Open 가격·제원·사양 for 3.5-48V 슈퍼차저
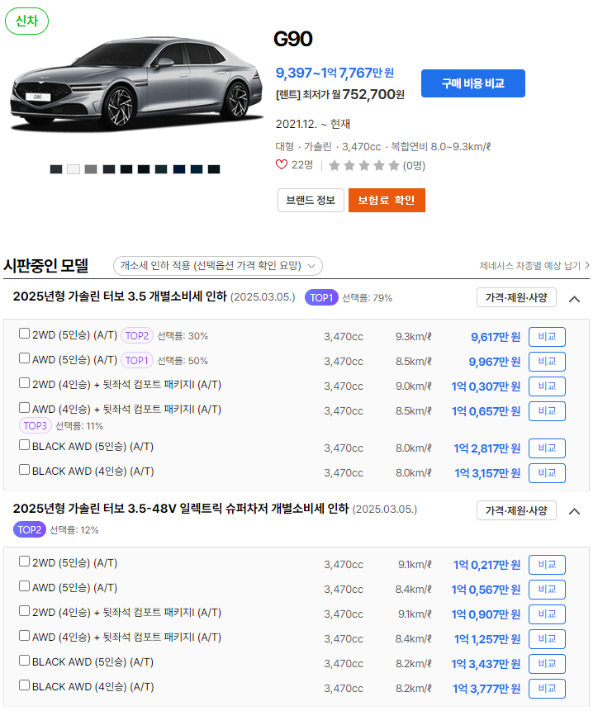The width and height of the screenshot is (598, 711). (516, 510)
